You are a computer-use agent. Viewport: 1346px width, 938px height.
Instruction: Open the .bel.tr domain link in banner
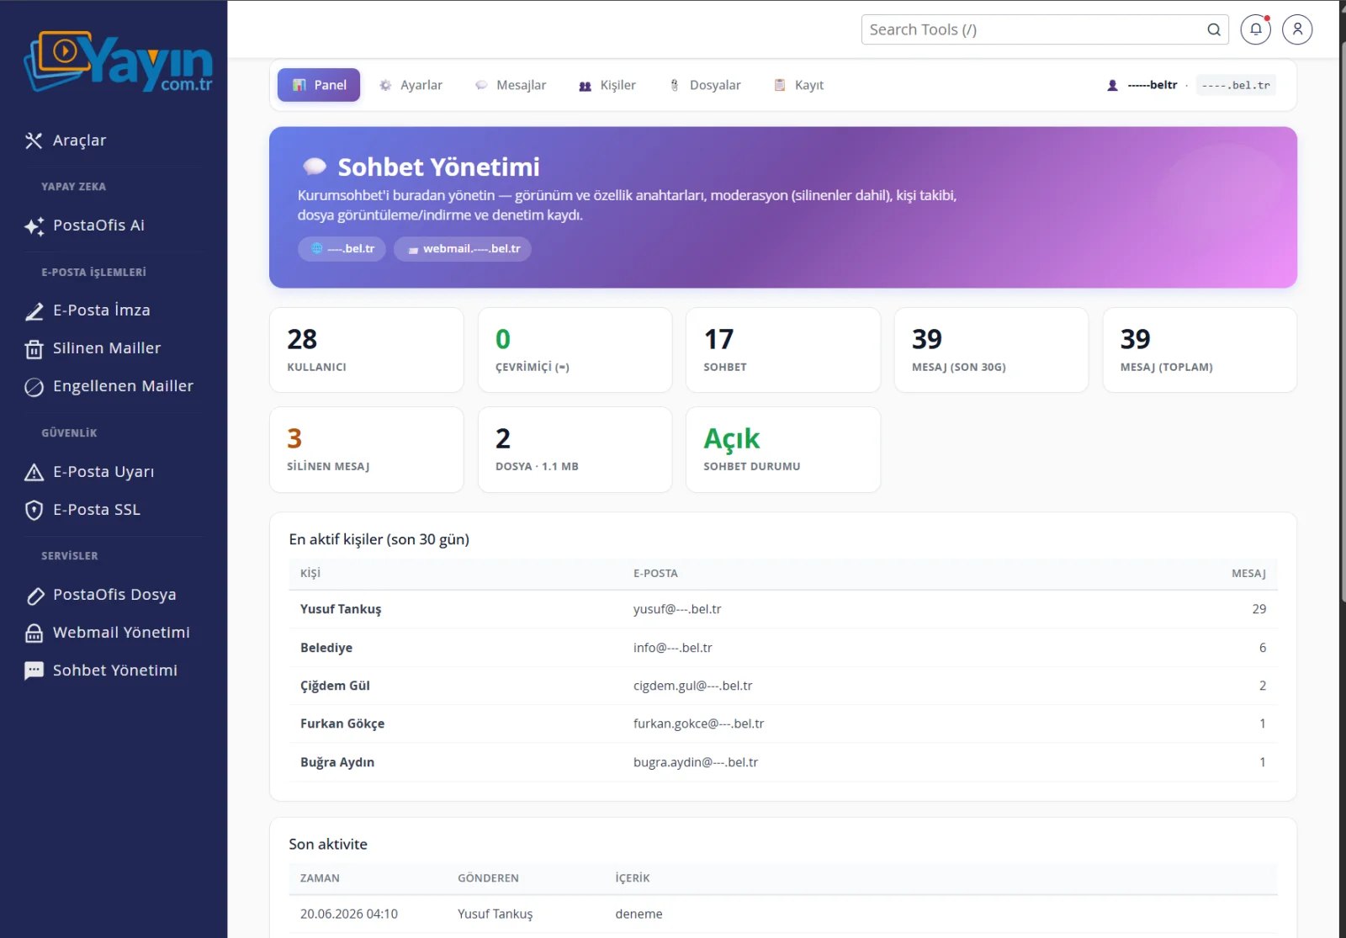click(342, 249)
